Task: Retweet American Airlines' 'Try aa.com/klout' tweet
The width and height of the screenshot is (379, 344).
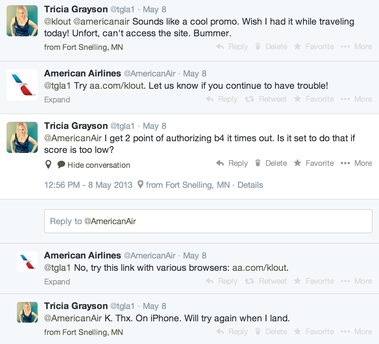Action: 266,99
